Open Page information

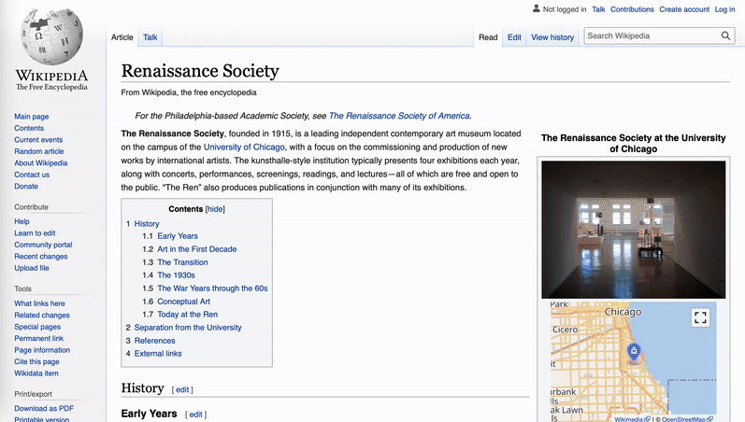pyautogui.click(x=42, y=350)
